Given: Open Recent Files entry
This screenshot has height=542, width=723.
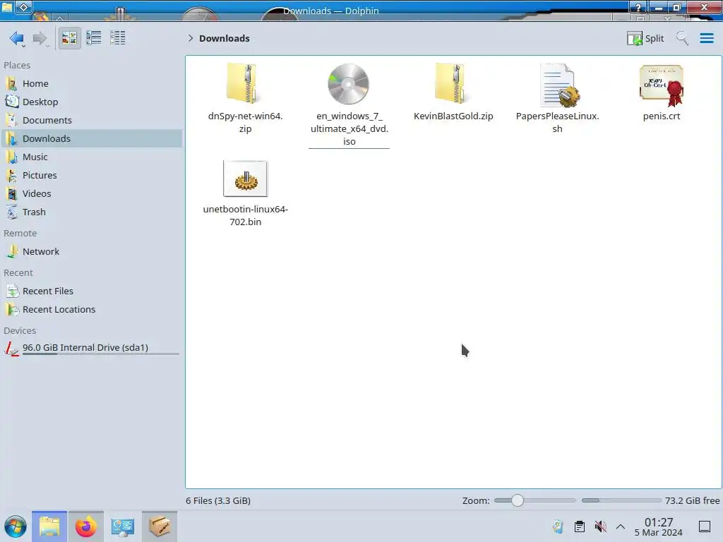Looking at the screenshot, I should (x=92, y=291).
